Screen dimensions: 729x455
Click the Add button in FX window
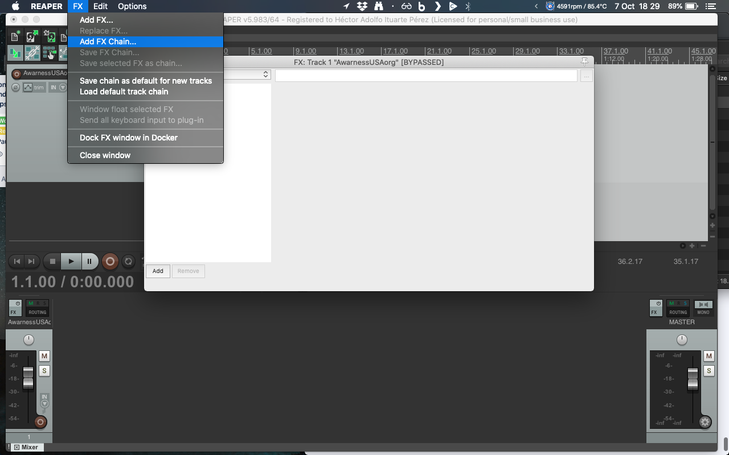(x=158, y=271)
